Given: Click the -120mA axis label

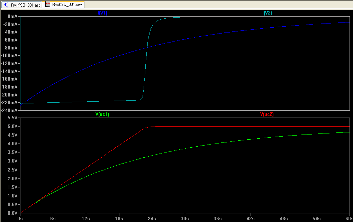Looking at the screenshot, I should (x=9, y=63).
